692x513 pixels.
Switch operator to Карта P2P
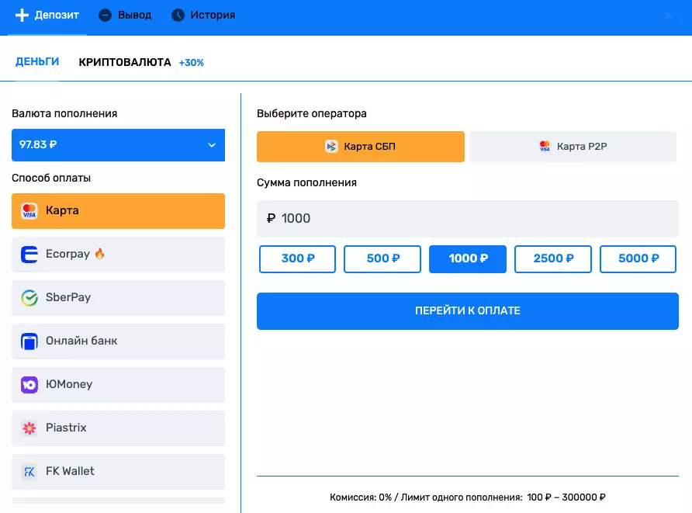tap(573, 146)
